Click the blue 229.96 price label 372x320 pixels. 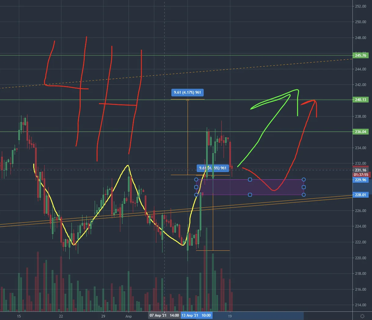coord(360,180)
